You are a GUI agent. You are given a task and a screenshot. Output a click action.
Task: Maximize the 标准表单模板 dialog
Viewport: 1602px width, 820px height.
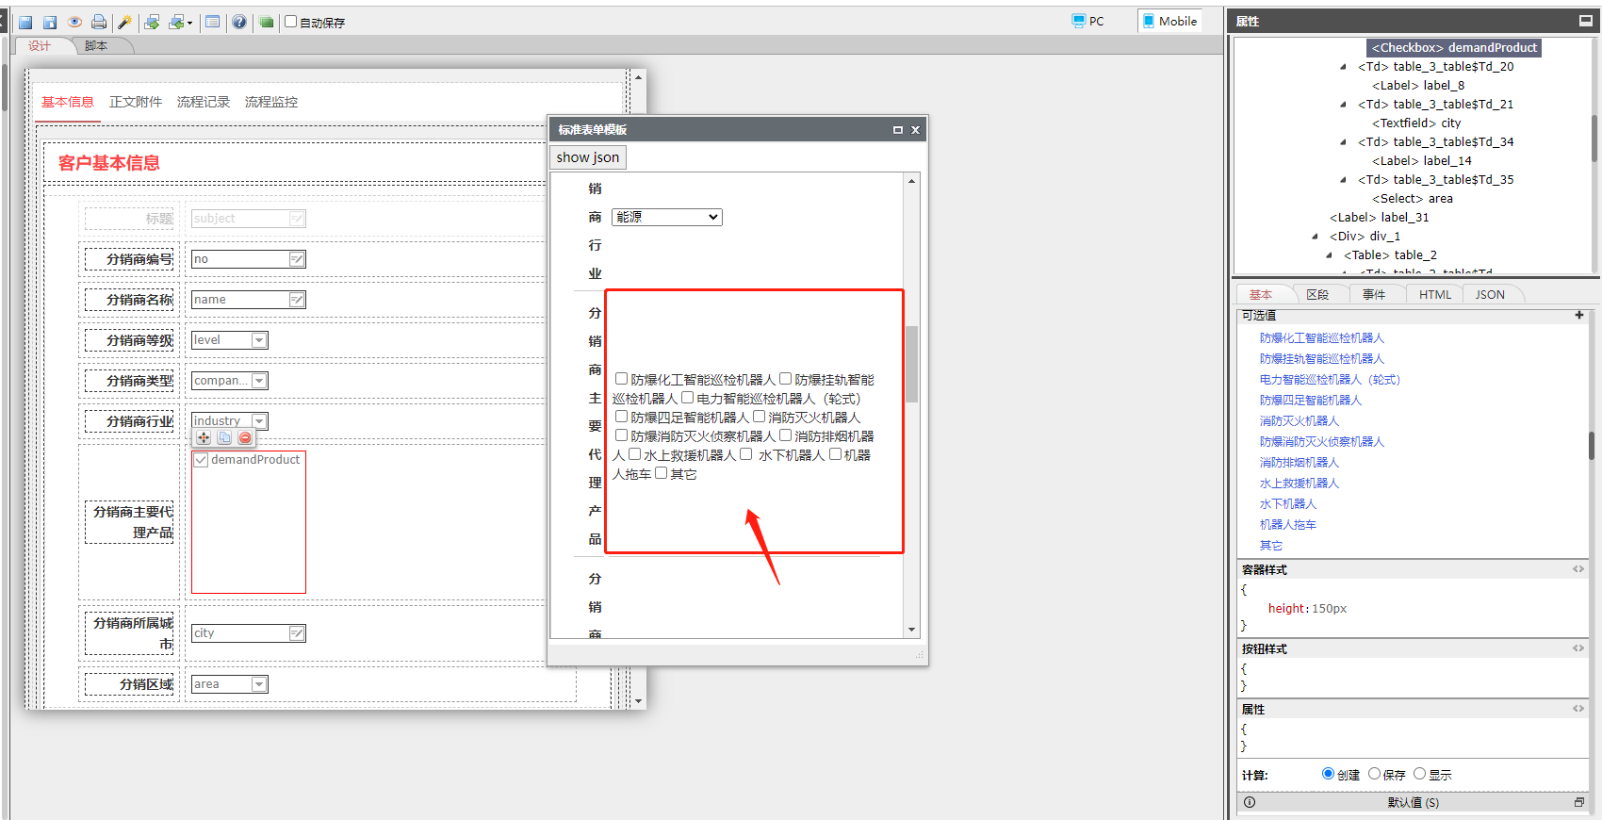898,130
